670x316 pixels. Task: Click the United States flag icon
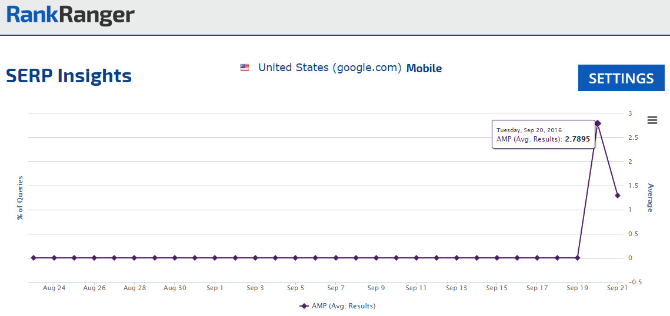coord(245,68)
